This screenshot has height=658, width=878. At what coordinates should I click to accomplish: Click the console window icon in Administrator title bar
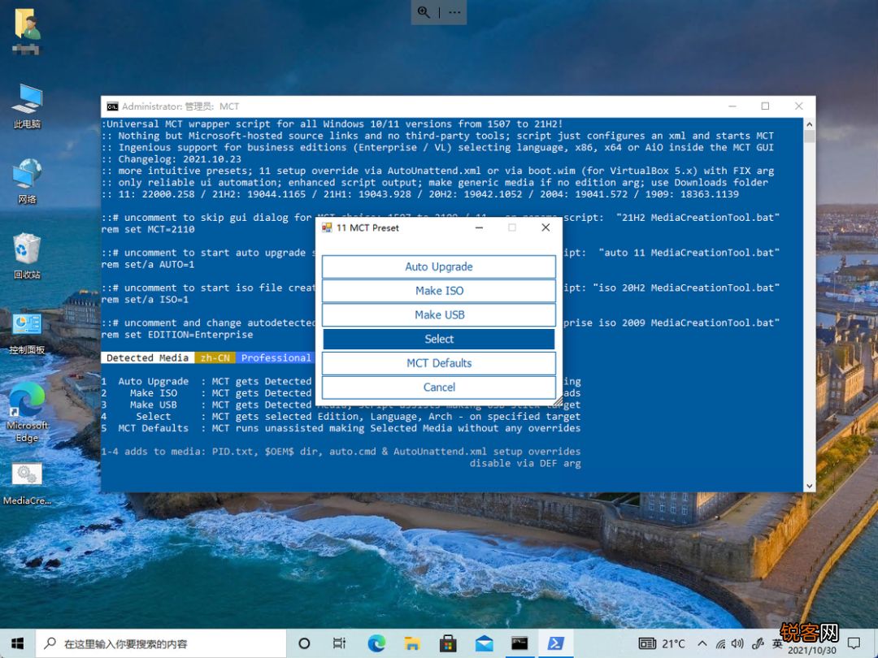pyautogui.click(x=112, y=106)
